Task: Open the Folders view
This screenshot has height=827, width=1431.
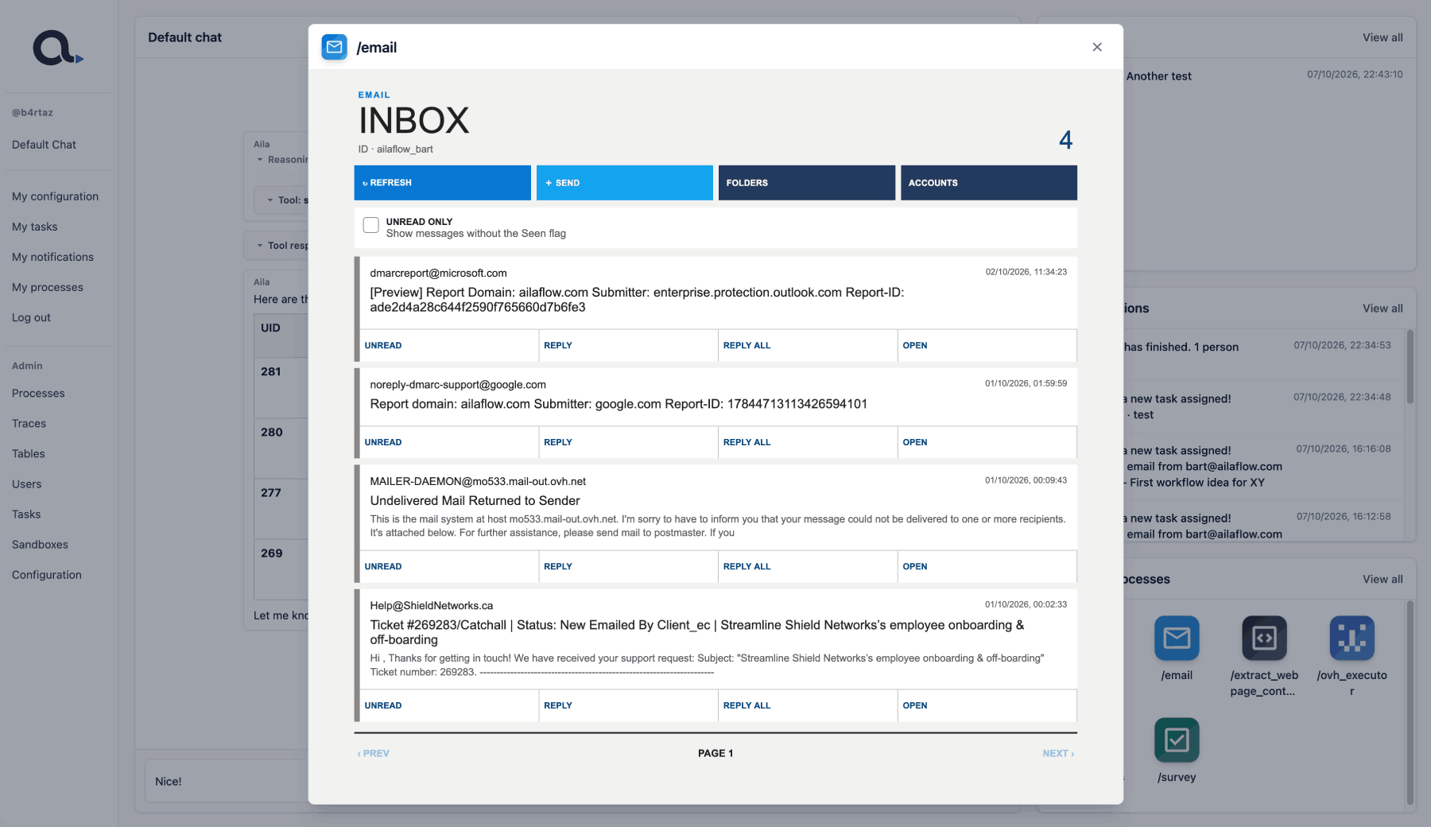Action: click(x=806, y=183)
